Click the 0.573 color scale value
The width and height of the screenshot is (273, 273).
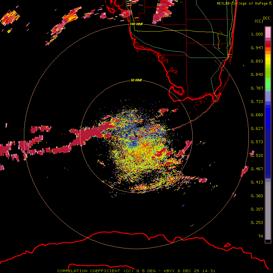[x=257, y=142]
